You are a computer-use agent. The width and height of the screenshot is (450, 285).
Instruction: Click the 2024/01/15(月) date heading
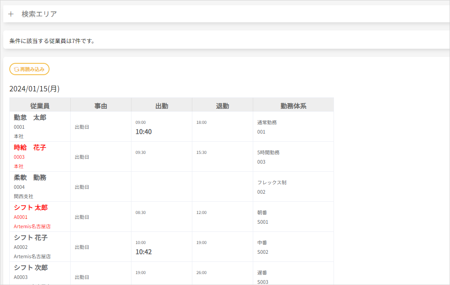34,89
